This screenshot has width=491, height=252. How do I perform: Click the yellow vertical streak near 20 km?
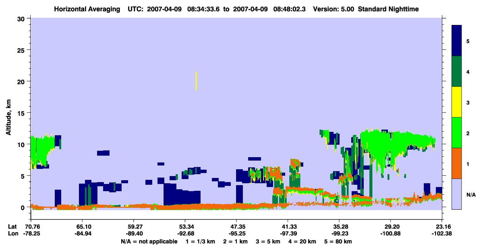[x=196, y=81]
